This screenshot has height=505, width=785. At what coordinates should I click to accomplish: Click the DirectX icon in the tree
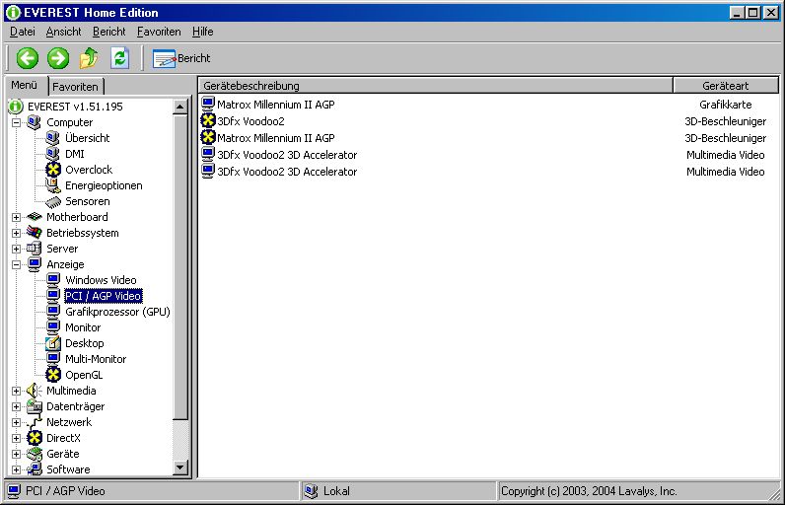pos(35,438)
